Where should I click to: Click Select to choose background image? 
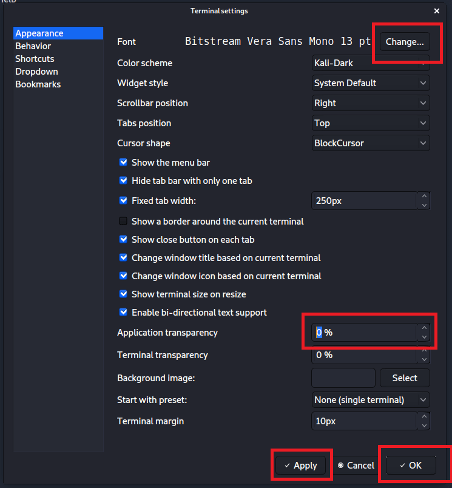[x=405, y=378]
